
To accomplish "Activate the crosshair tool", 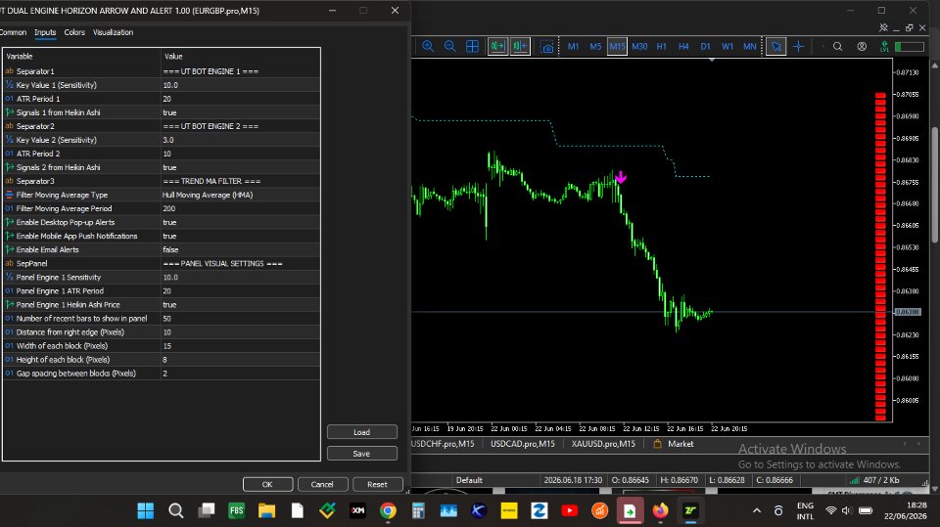I will tap(799, 46).
